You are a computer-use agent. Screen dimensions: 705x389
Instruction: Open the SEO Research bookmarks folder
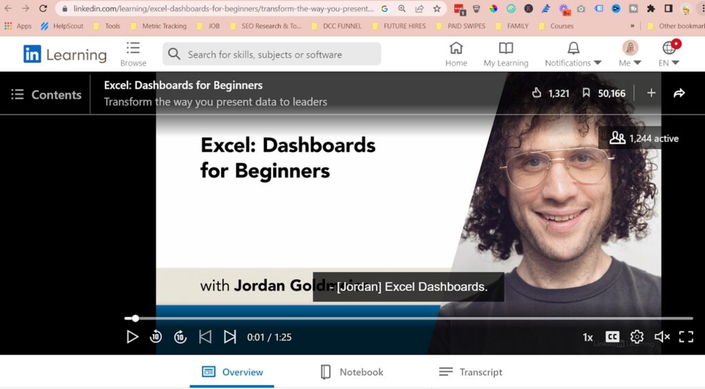(x=265, y=26)
